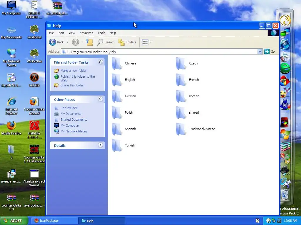Click in the address bar path field
The width and height of the screenshot is (301, 225).
pos(159,52)
